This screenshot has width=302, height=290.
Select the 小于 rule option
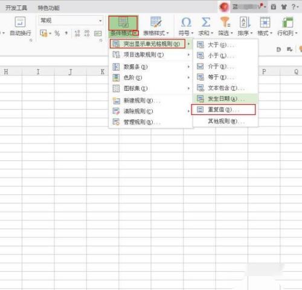[x=225, y=56]
